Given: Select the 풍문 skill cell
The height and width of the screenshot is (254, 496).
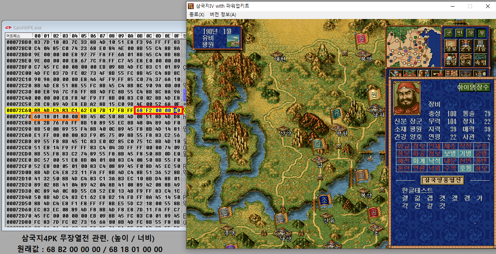Looking at the screenshot, I should pos(404,154).
